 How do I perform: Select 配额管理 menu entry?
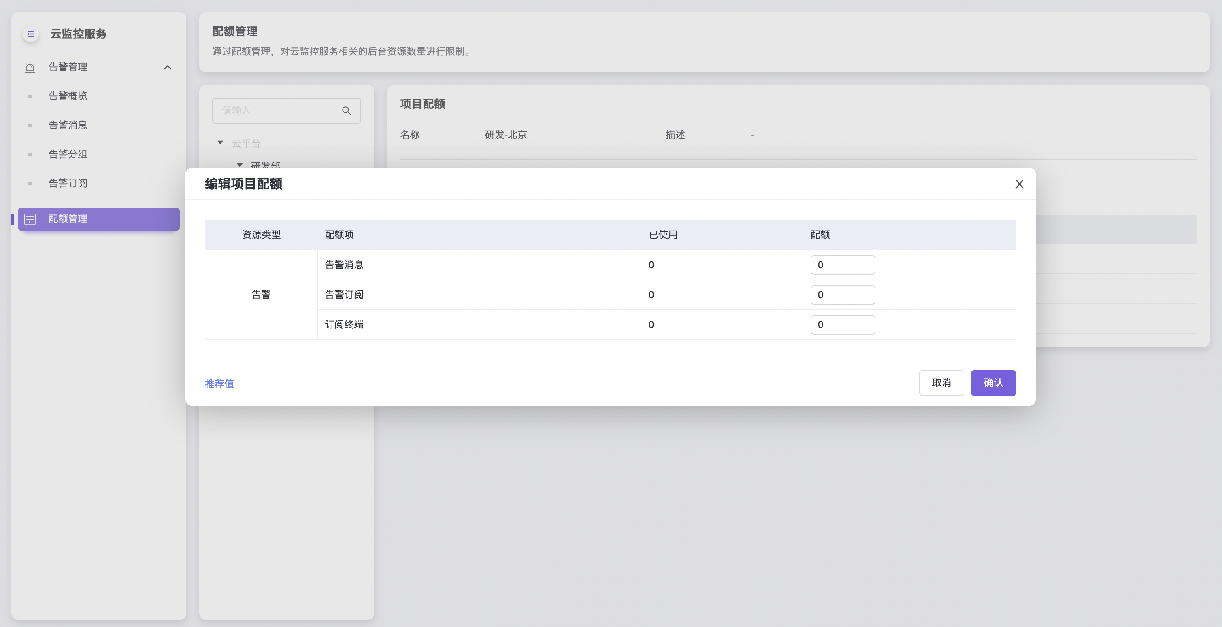click(x=68, y=219)
